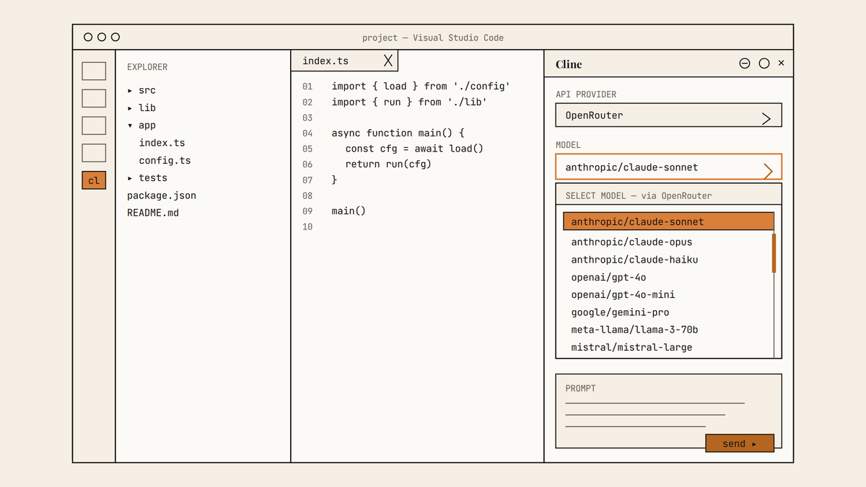The height and width of the screenshot is (487, 866).
Task: Open the Cline 'cl' activity bar icon
Action: [94, 180]
